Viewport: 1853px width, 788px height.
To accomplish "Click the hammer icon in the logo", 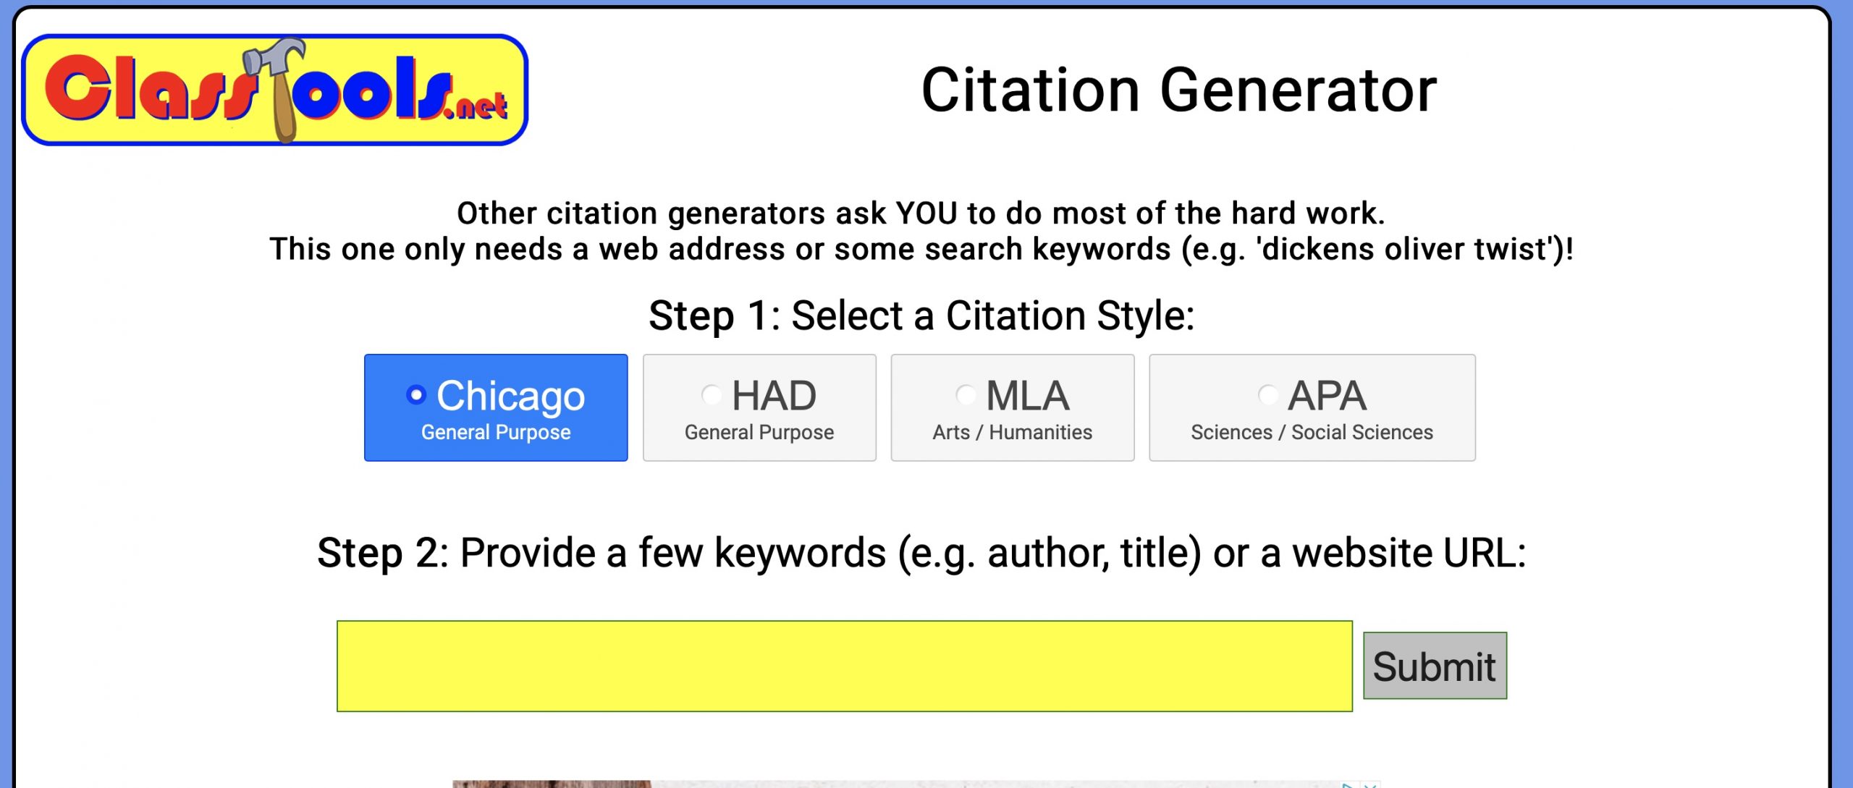I will click(277, 87).
